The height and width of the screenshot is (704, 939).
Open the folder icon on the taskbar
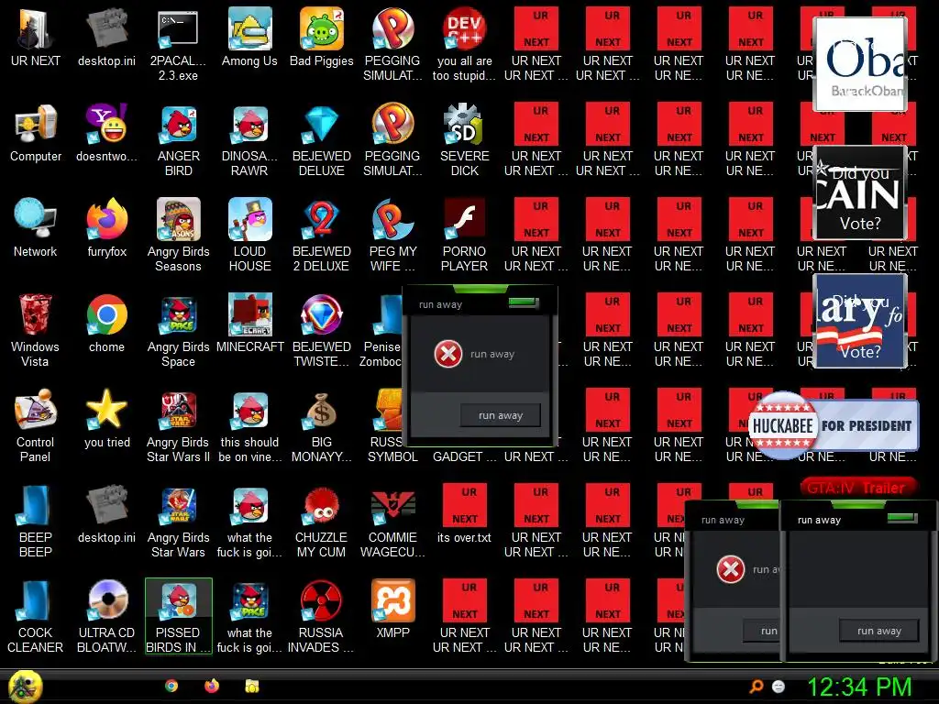252,686
